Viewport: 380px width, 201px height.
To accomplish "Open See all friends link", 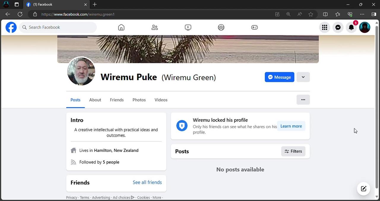I will (x=147, y=182).
